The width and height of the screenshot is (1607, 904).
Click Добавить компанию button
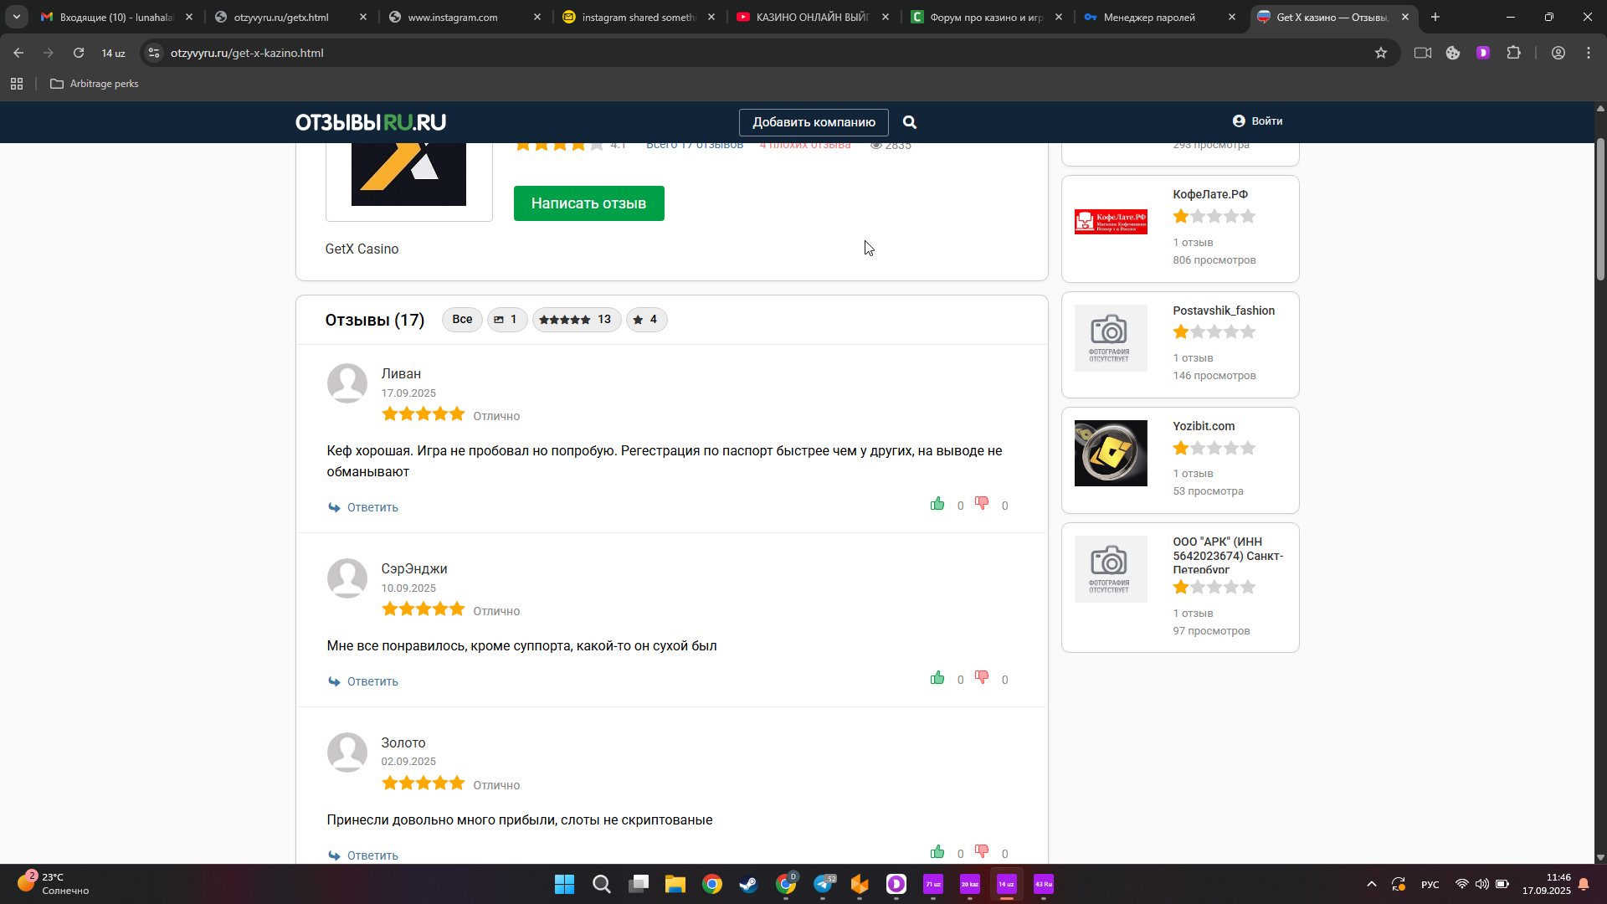[x=814, y=122]
